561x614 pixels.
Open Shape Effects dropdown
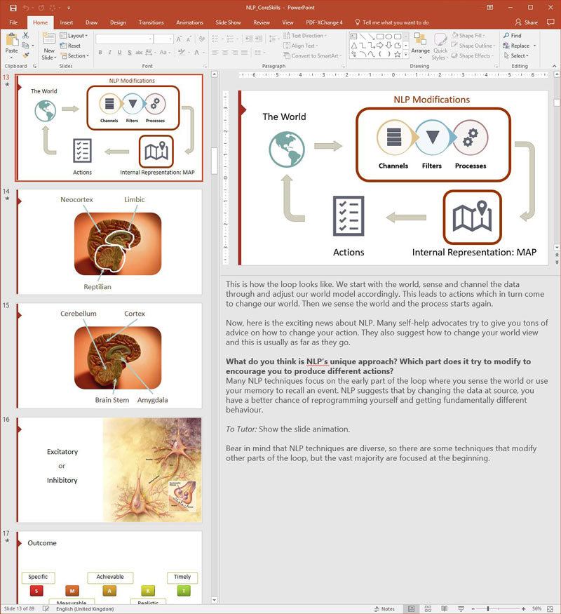[x=472, y=55]
